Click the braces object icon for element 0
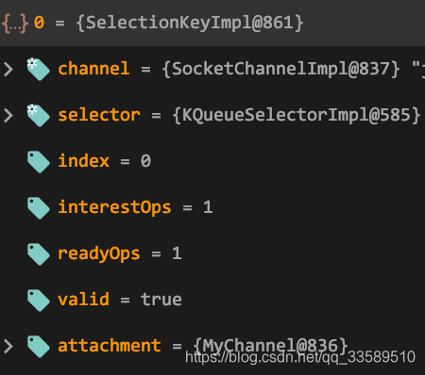 15,24
